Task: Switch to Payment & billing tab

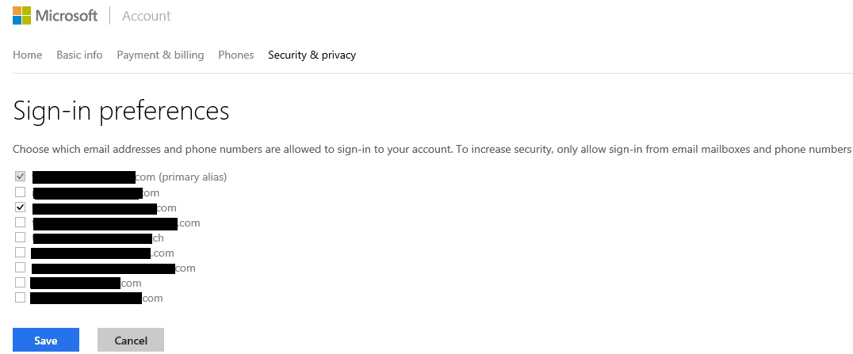Action: coord(160,55)
